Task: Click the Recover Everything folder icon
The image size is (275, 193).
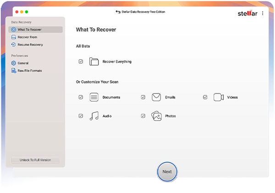Action: click(94, 61)
